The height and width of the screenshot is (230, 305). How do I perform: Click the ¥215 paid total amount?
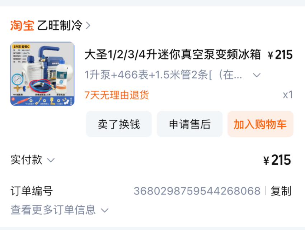pos(277,160)
